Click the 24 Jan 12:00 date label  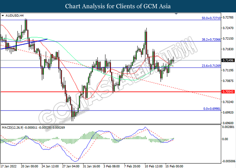[x=50, y=166]
